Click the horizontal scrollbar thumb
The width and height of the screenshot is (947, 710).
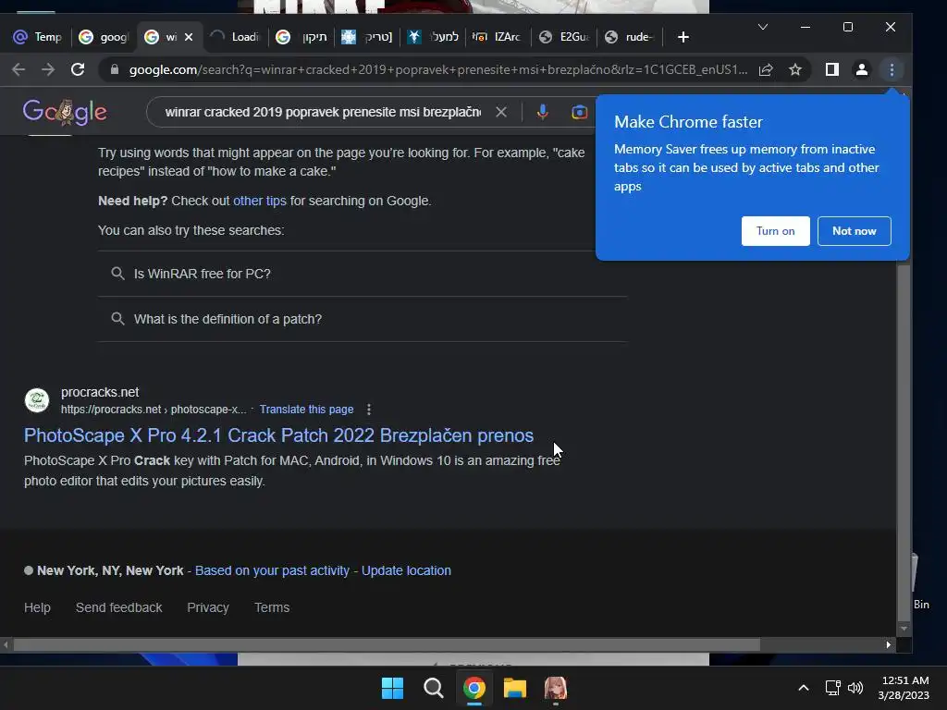[387, 644]
